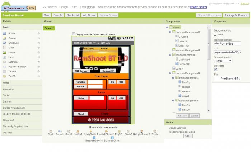Expand the Social palette section
This screenshot has width=251, height=152.
[22, 95]
